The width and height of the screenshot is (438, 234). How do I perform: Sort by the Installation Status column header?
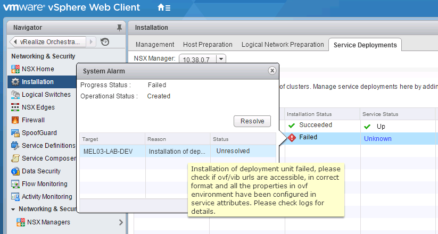pyautogui.click(x=323, y=114)
